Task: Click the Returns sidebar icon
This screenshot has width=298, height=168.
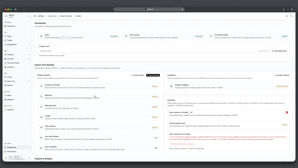Action: coord(5,85)
